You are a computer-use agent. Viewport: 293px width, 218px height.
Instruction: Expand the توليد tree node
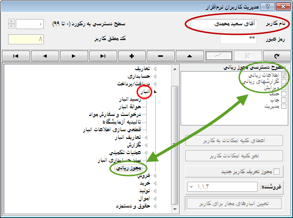[x=155, y=191]
